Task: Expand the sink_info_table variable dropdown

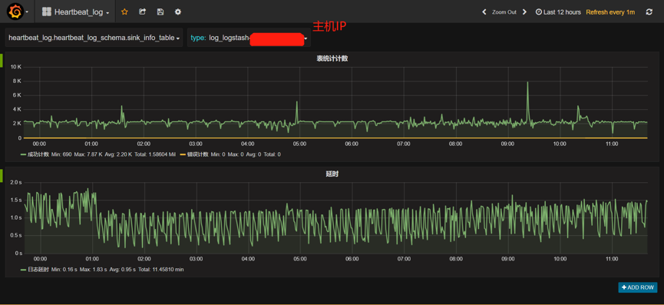Action: (94, 38)
